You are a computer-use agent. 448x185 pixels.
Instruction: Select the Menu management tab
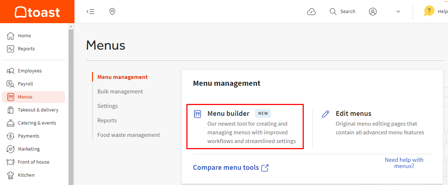[x=122, y=77]
